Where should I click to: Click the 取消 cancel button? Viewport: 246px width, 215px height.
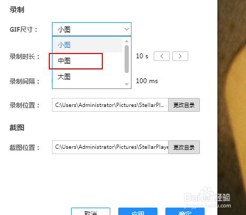point(91,211)
